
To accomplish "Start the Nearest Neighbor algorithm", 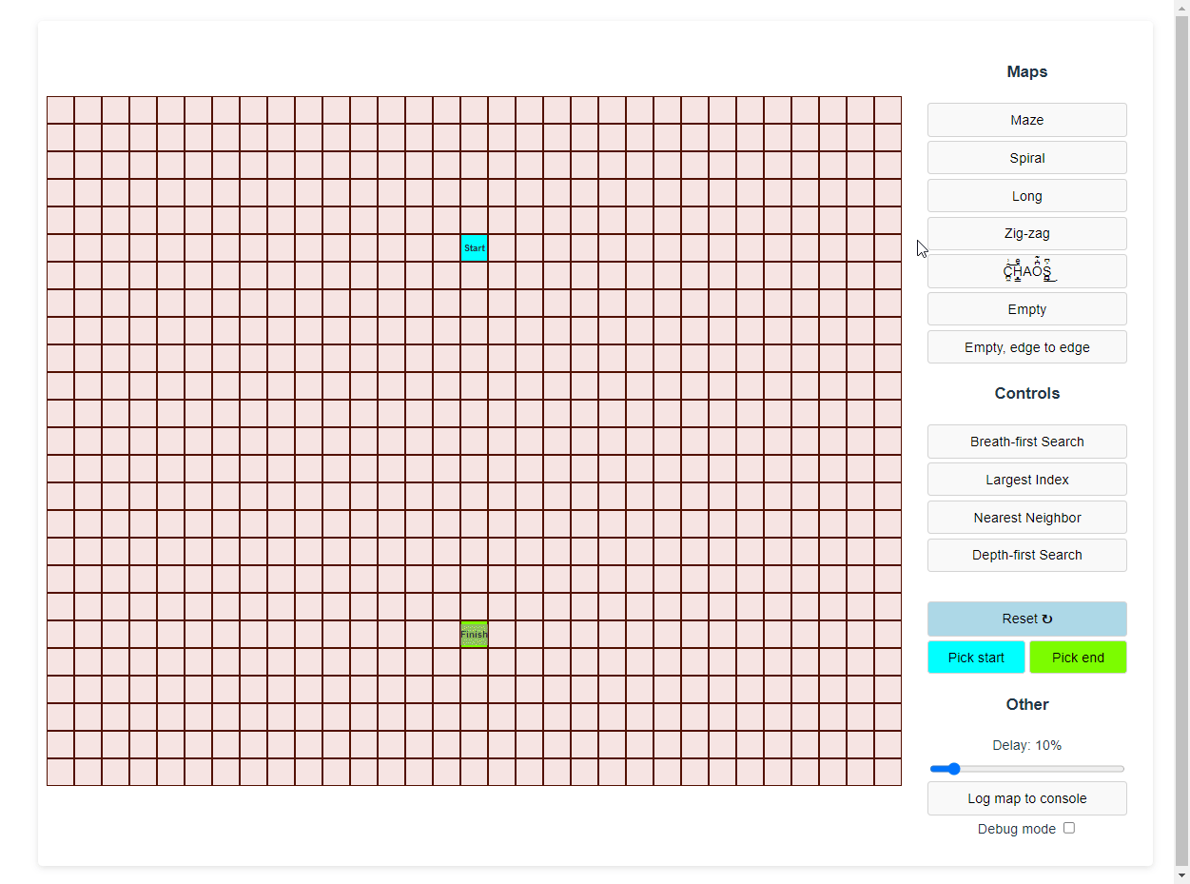I will (x=1026, y=518).
